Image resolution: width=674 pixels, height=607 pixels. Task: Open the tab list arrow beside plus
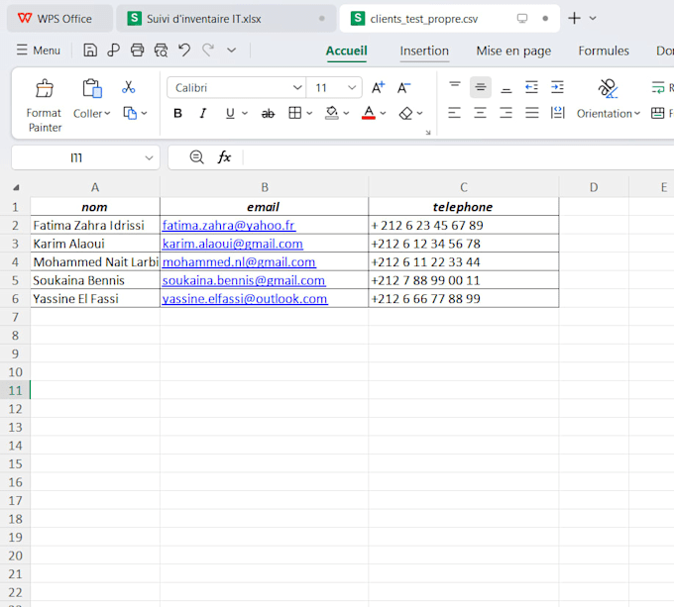click(593, 18)
